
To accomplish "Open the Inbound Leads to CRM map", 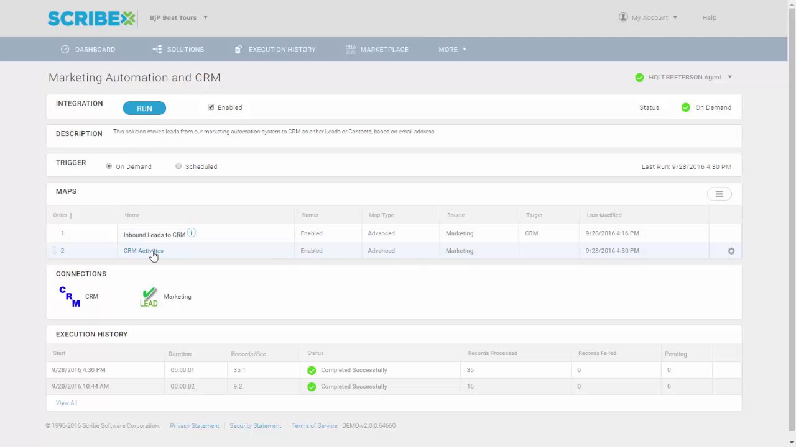I will [154, 235].
